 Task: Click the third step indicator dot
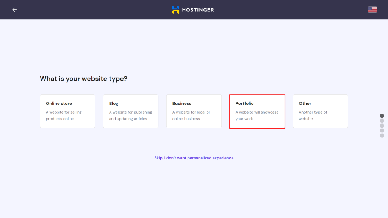click(382, 125)
